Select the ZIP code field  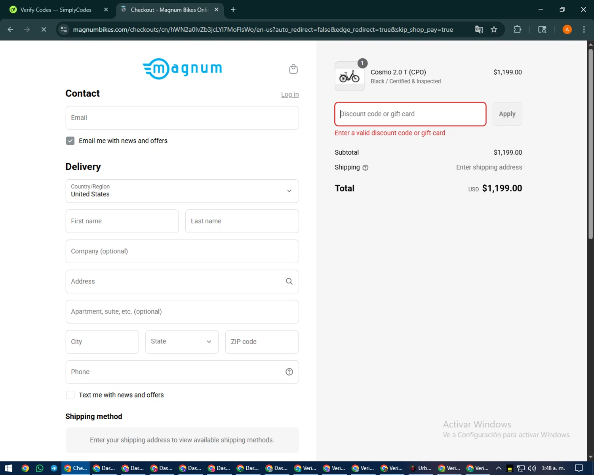click(x=262, y=342)
